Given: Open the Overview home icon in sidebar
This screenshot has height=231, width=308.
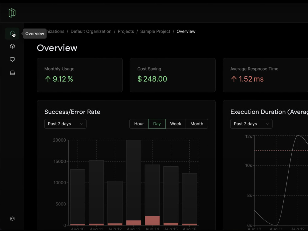Looking at the screenshot, I should 12,33.
